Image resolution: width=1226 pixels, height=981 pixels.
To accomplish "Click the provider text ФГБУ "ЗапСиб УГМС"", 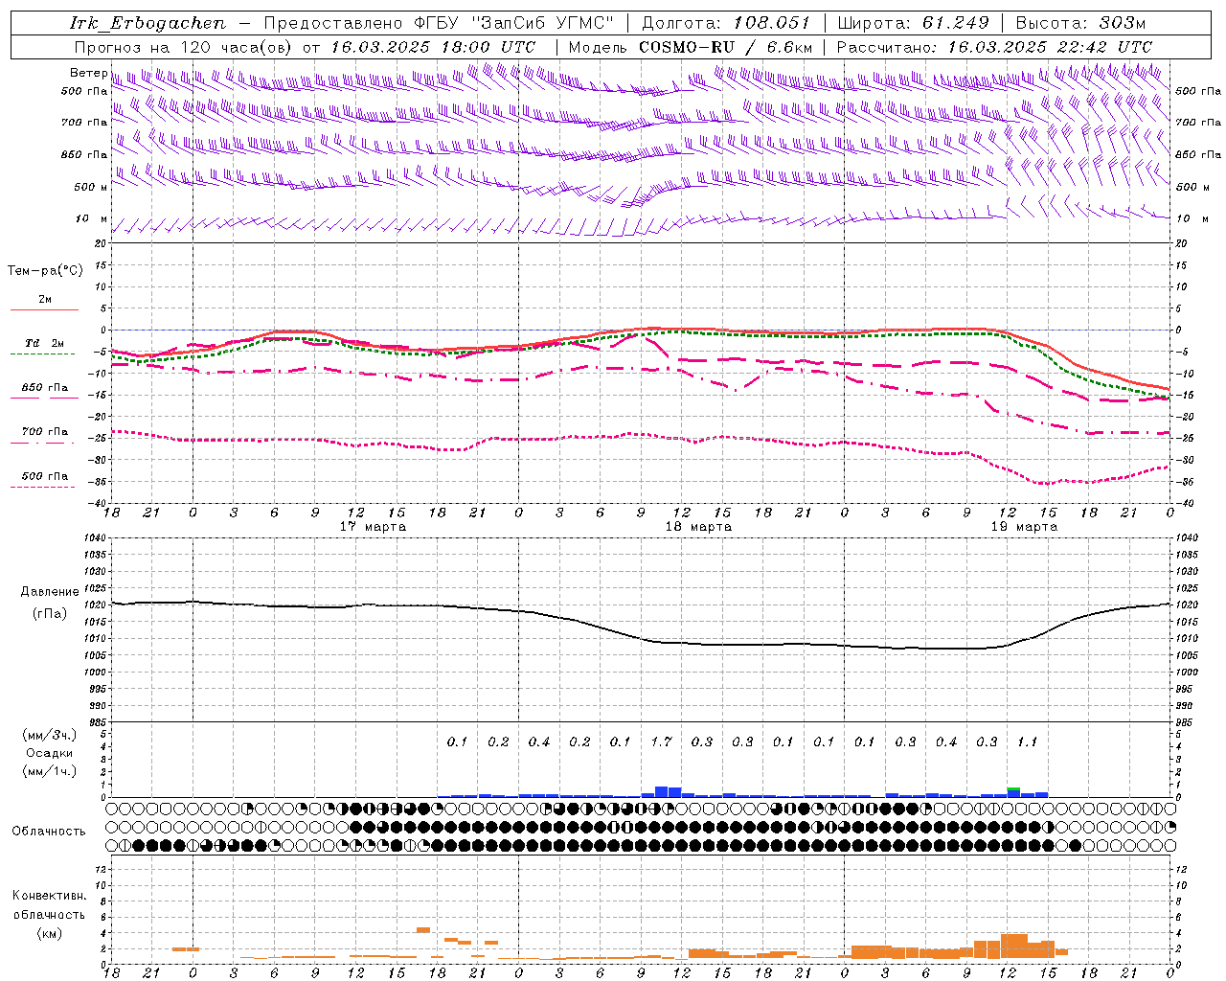I will point(515,23).
